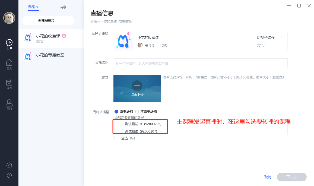Maximize the window
314x186 pixels.
coord(299,6)
